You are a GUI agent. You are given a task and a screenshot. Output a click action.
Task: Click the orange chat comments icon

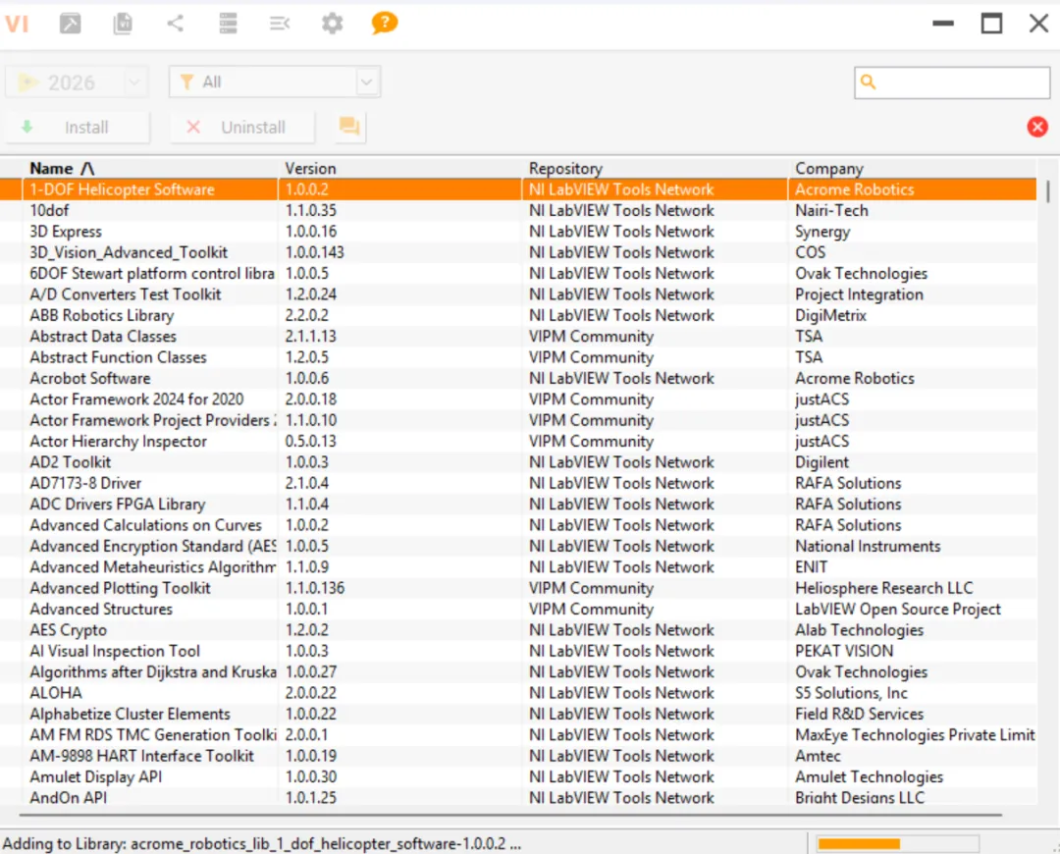348,127
